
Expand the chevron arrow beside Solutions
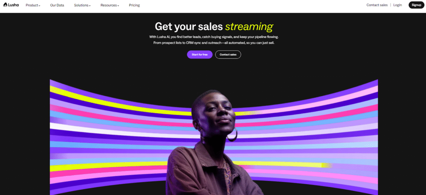pyautogui.click(x=90, y=6)
